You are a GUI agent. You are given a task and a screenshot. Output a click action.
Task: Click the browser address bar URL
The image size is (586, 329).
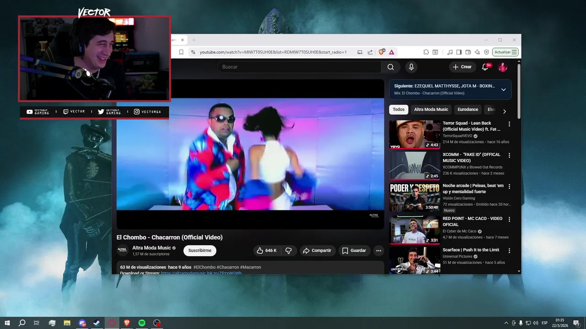(x=273, y=52)
